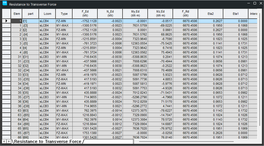Select the part cell J[6]
Image resolution: width=264 pixels, height=146 pixels.
click(x=30, y=53)
